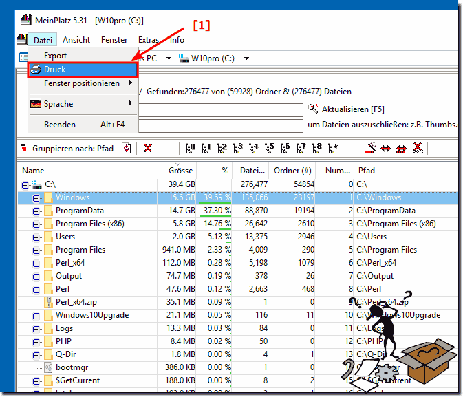Click the lower exclude-files input field
Viewport: 463px width, 397px height.
[x=221, y=126]
